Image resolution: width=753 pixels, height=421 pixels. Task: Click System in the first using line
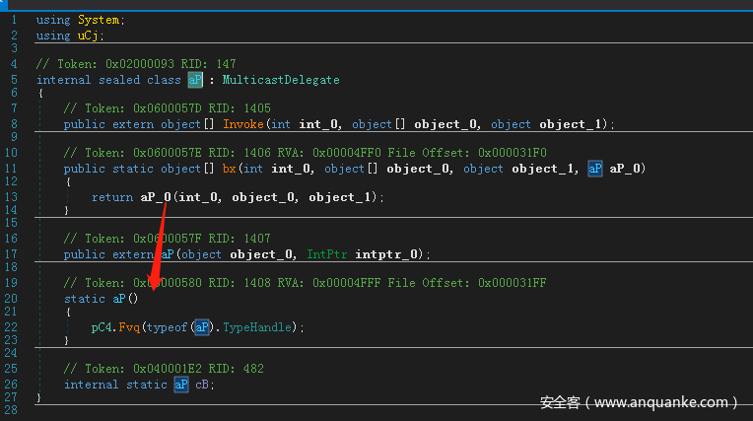point(102,20)
